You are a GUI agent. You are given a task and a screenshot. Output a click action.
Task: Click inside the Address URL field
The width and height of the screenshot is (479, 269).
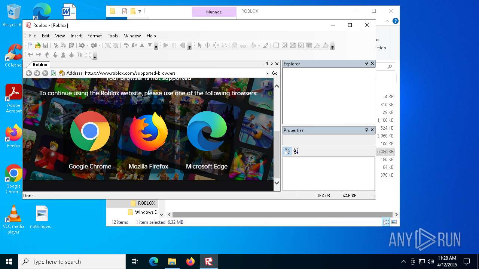[x=174, y=73]
